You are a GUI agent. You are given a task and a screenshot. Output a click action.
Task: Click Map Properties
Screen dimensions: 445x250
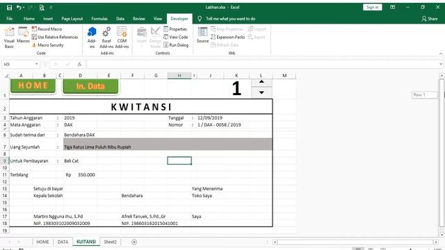(227, 29)
